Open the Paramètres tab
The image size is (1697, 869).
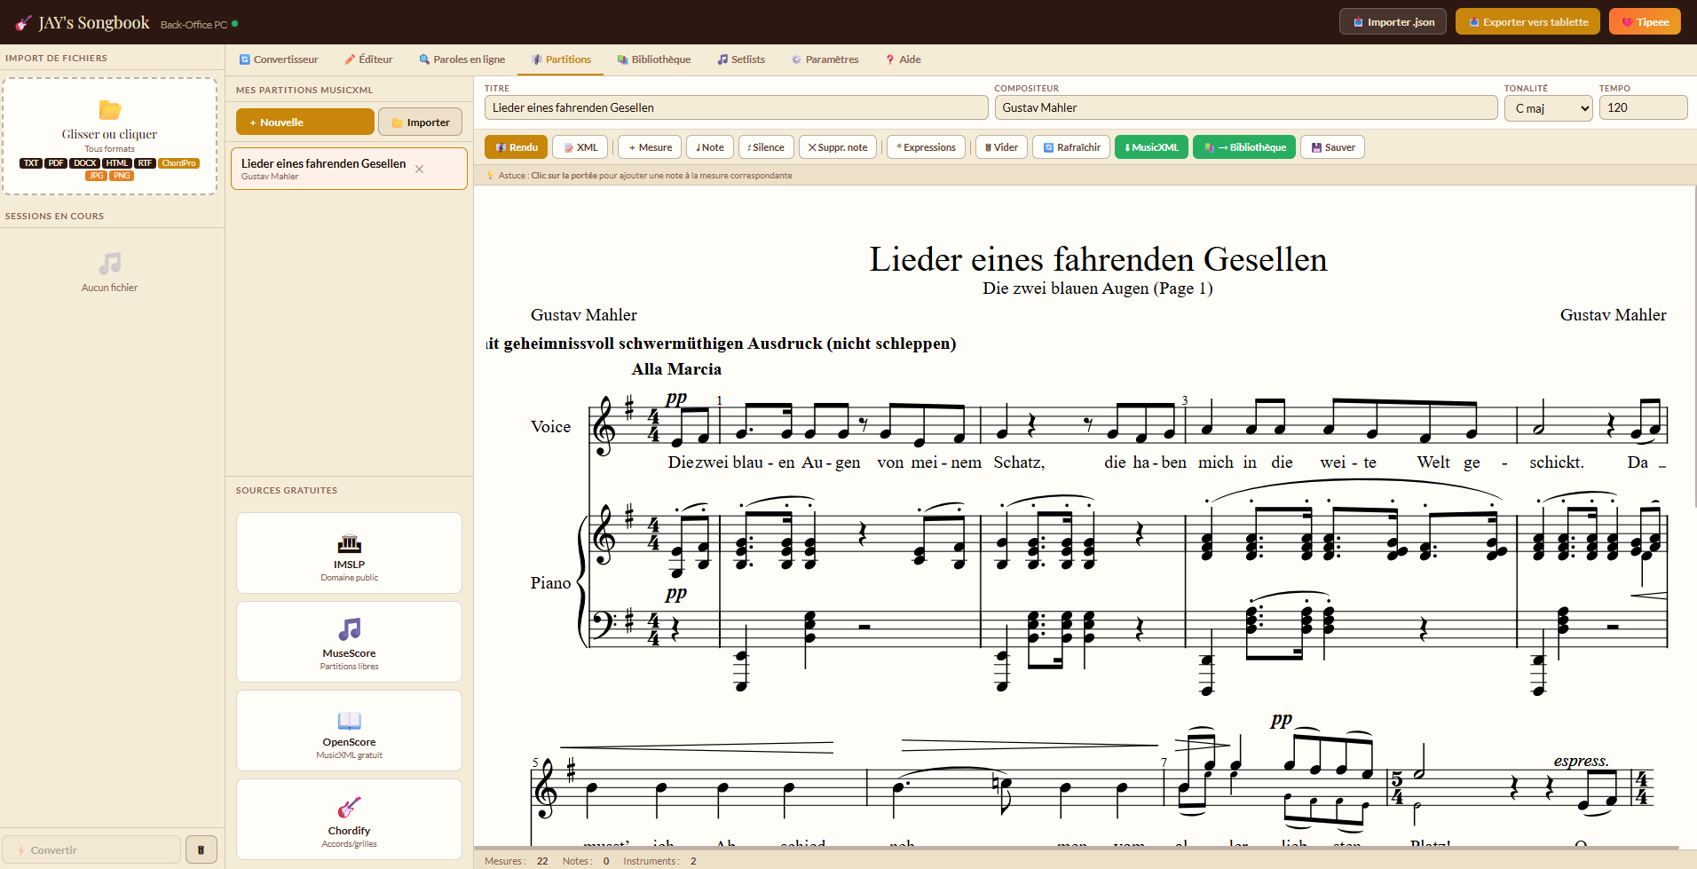825,59
